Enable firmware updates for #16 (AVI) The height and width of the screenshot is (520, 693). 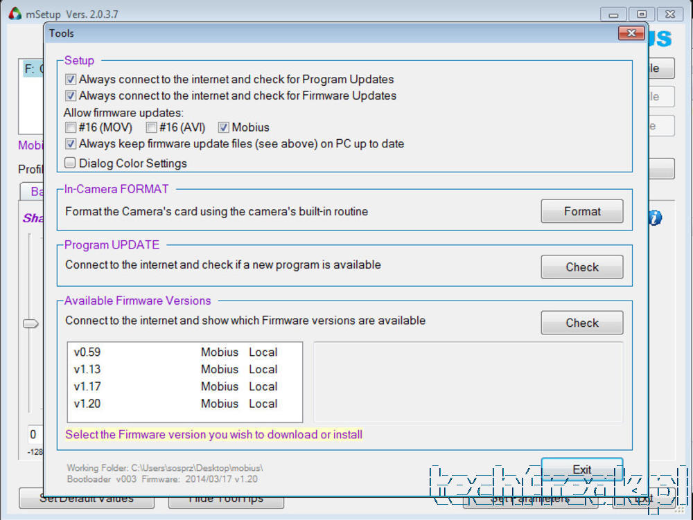point(152,127)
